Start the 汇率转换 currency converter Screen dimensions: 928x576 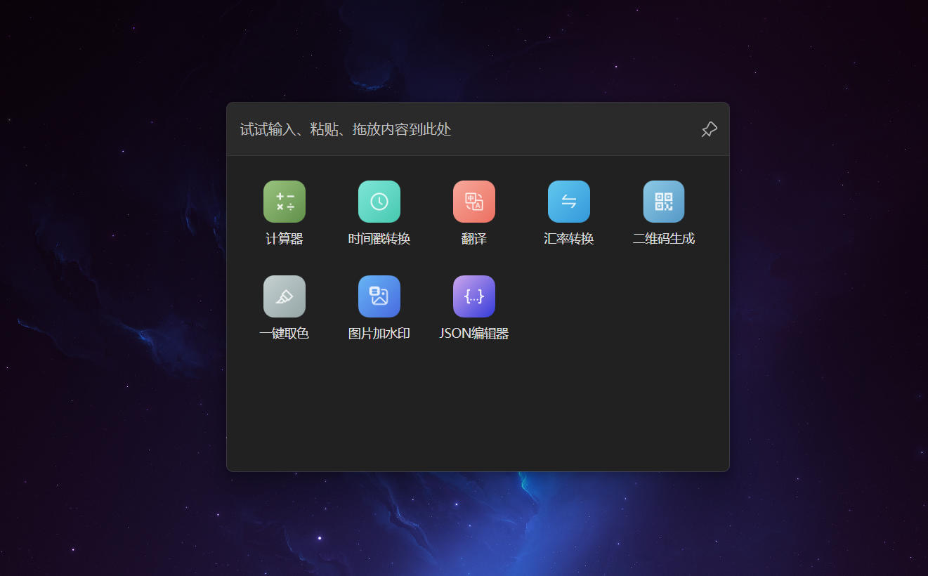[x=569, y=202]
